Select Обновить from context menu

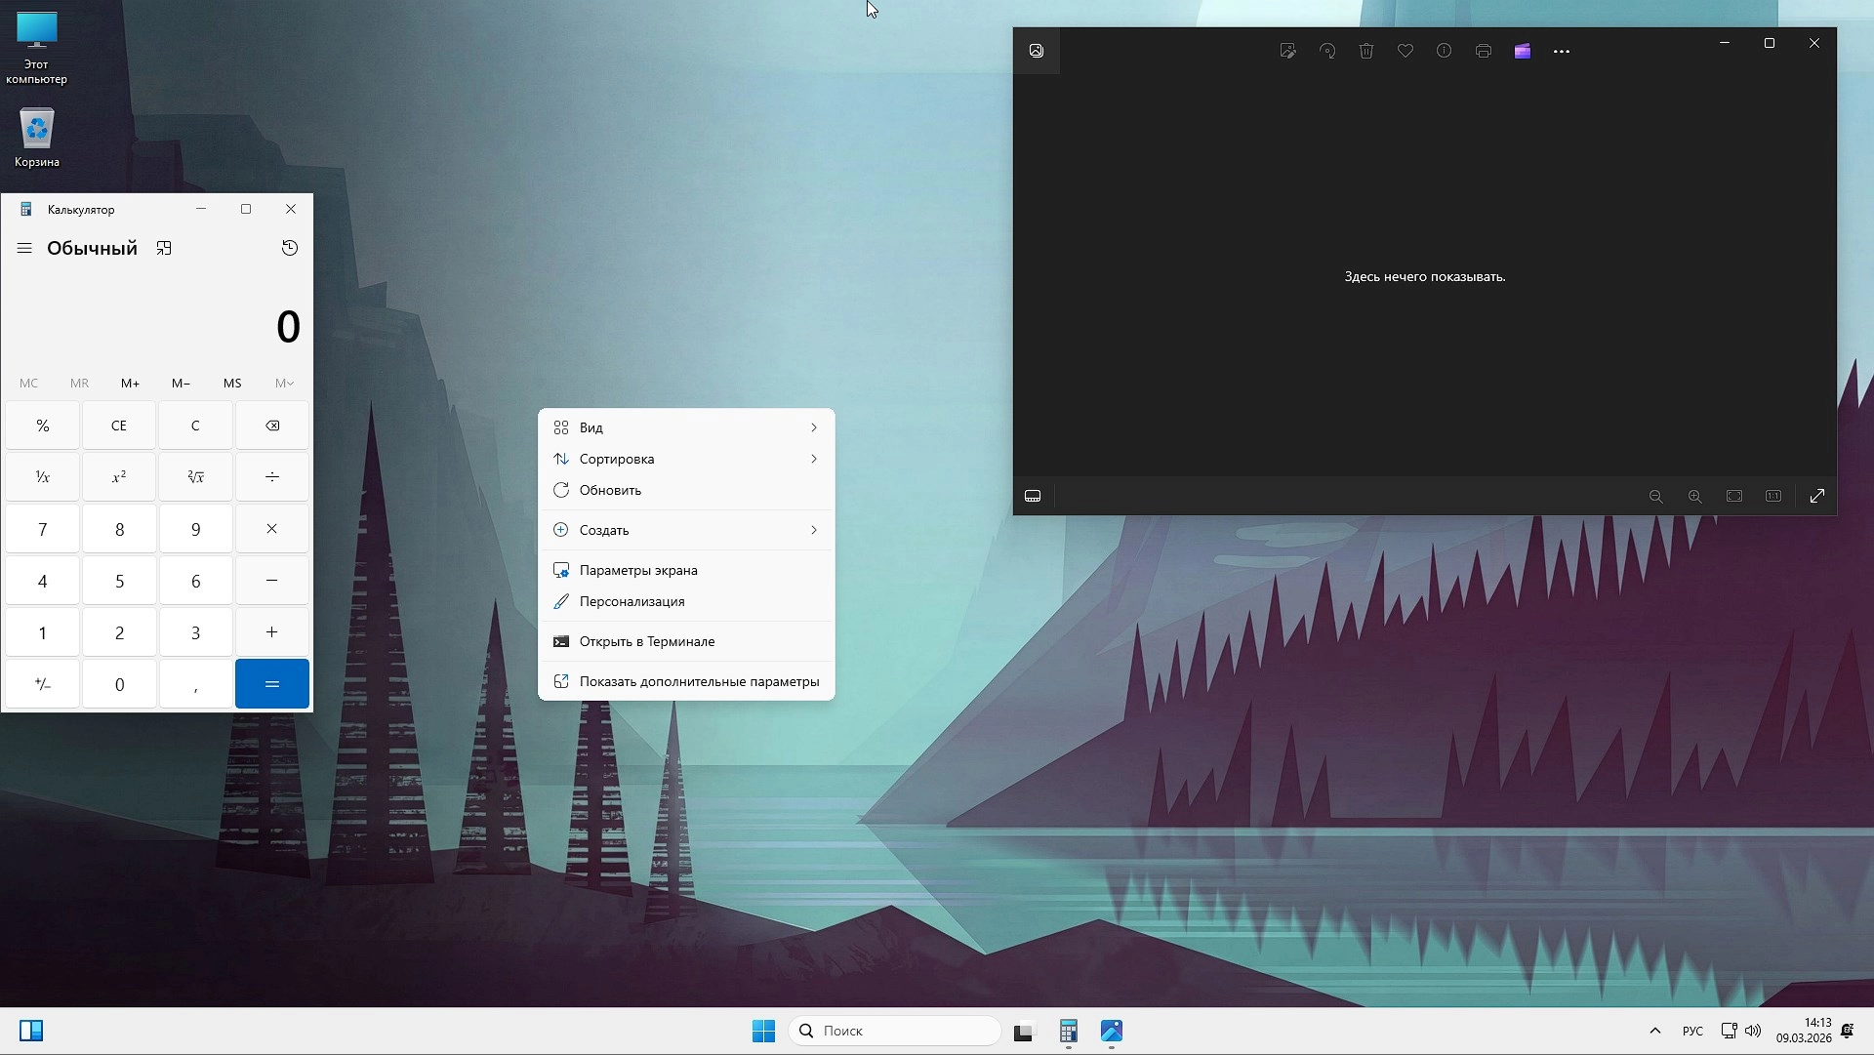[x=610, y=490]
